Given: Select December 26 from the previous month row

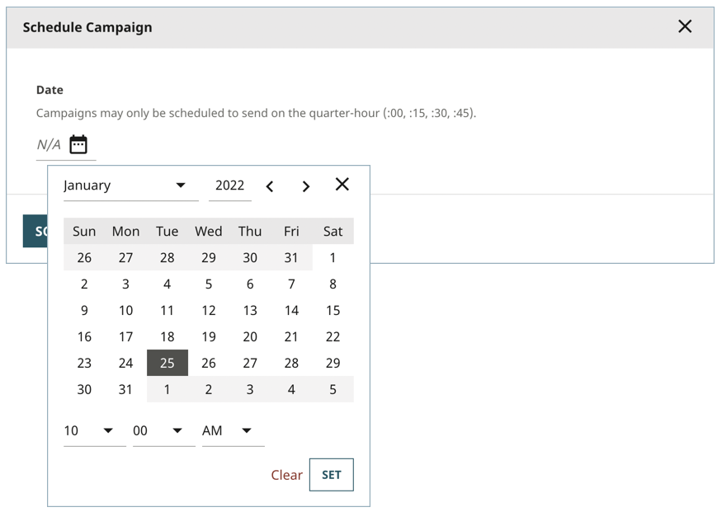Looking at the screenshot, I should [84, 257].
